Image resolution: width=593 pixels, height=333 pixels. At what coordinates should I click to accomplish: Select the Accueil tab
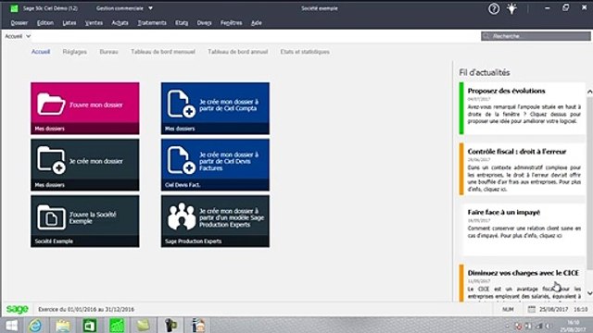[41, 52]
